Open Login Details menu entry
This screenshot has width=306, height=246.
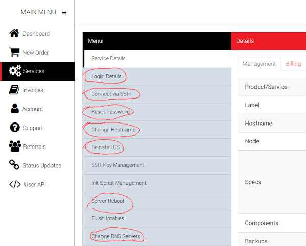tap(157, 77)
